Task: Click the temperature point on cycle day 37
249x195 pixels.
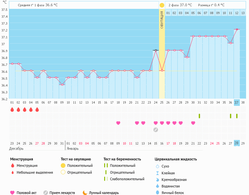Action: [237, 29]
